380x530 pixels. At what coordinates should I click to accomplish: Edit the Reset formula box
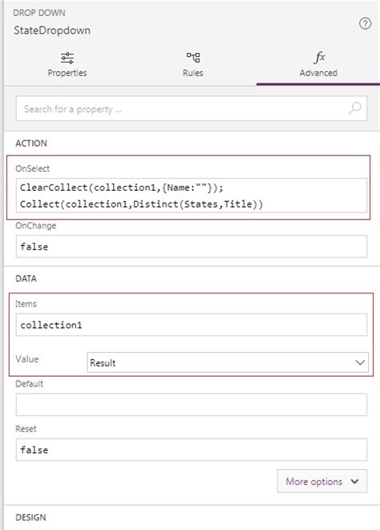(x=192, y=450)
